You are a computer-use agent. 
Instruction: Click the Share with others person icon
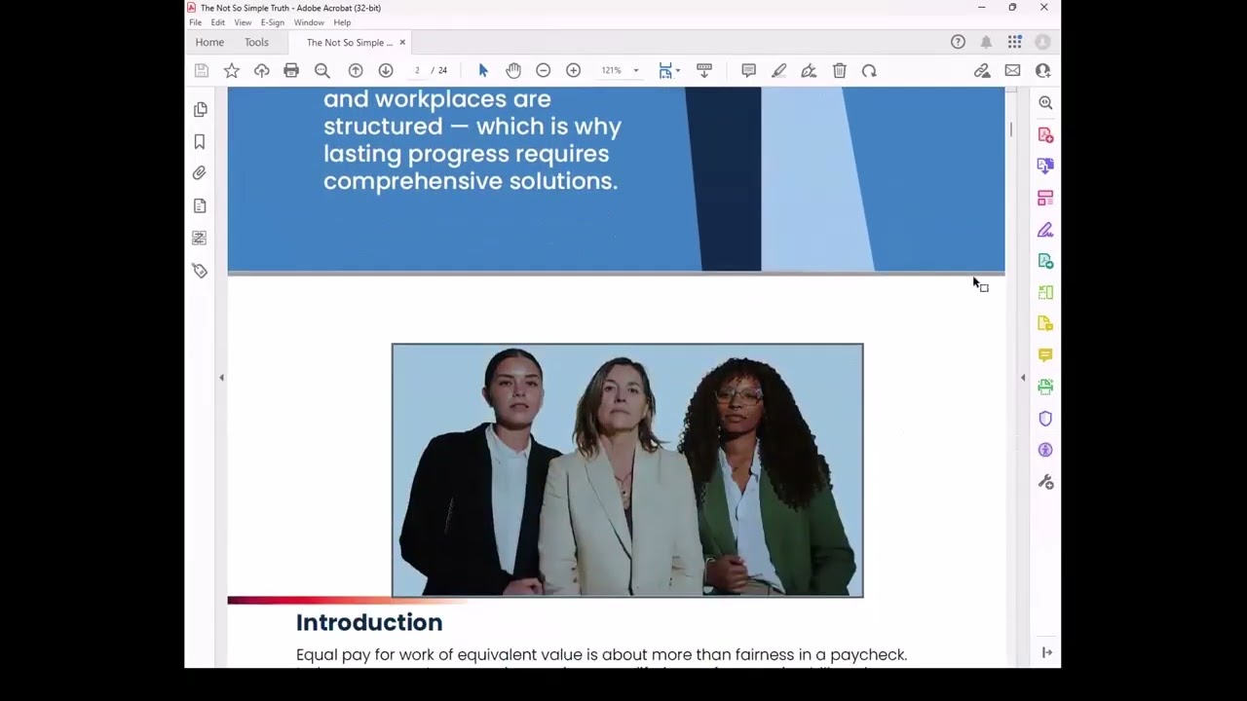(1043, 70)
